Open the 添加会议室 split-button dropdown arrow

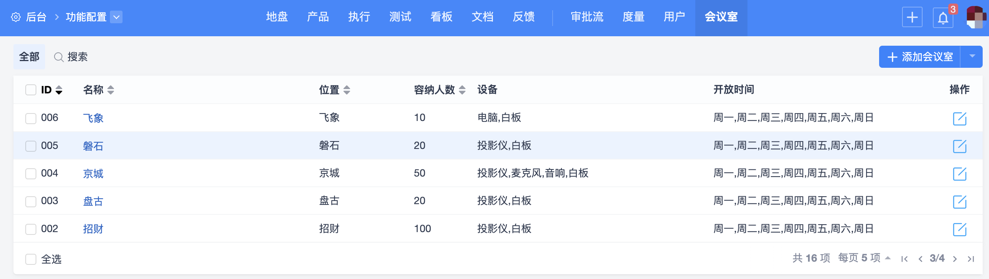[972, 57]
